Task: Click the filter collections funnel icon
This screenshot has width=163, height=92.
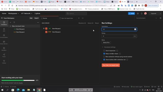Action: click(x=14, y=22)
